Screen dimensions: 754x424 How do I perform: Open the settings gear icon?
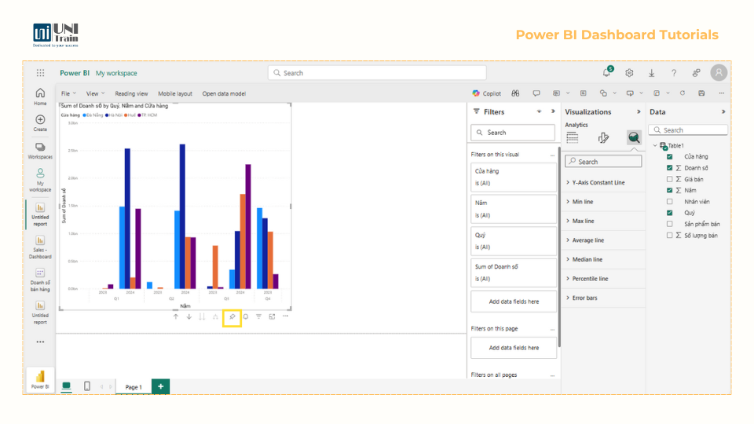coord(629,73)
